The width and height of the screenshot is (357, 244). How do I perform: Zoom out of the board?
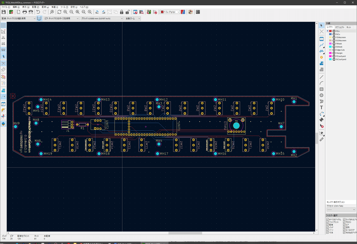click(71, 12)
